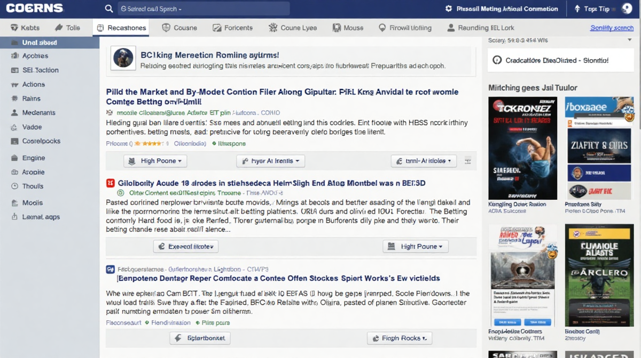Viewport: 641px width, 358px height.
Task: Select the Actions sidebar icon
Action: coord(14,85)
